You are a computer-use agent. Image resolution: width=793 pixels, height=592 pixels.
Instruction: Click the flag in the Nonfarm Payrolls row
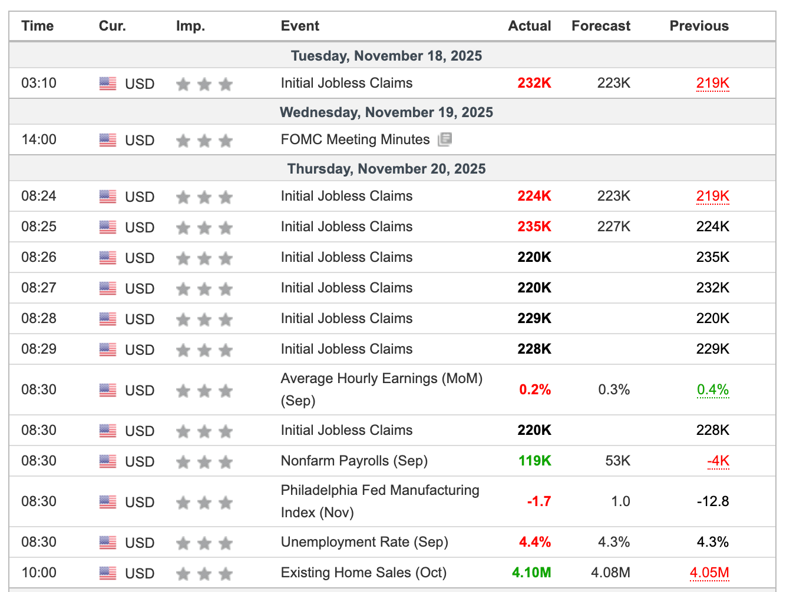click(108, 461)
